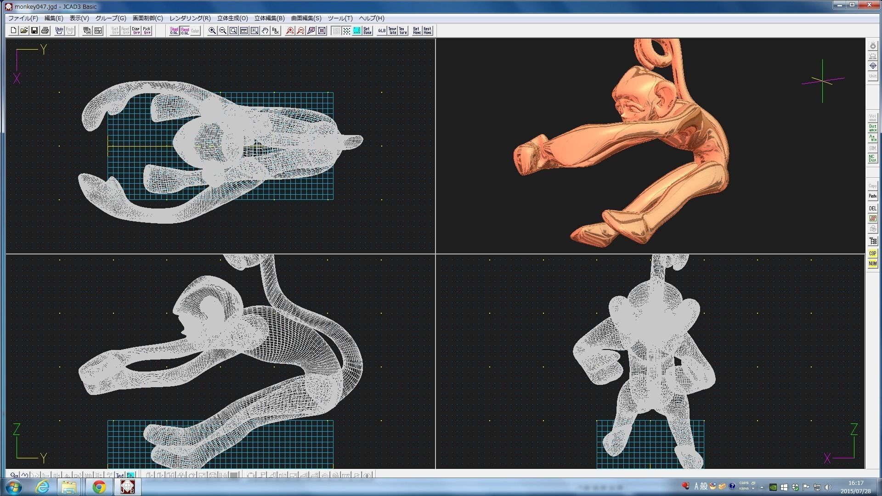Toggle the dotted grid display
The image size is (882, 496).
click(x=336, y=31)
